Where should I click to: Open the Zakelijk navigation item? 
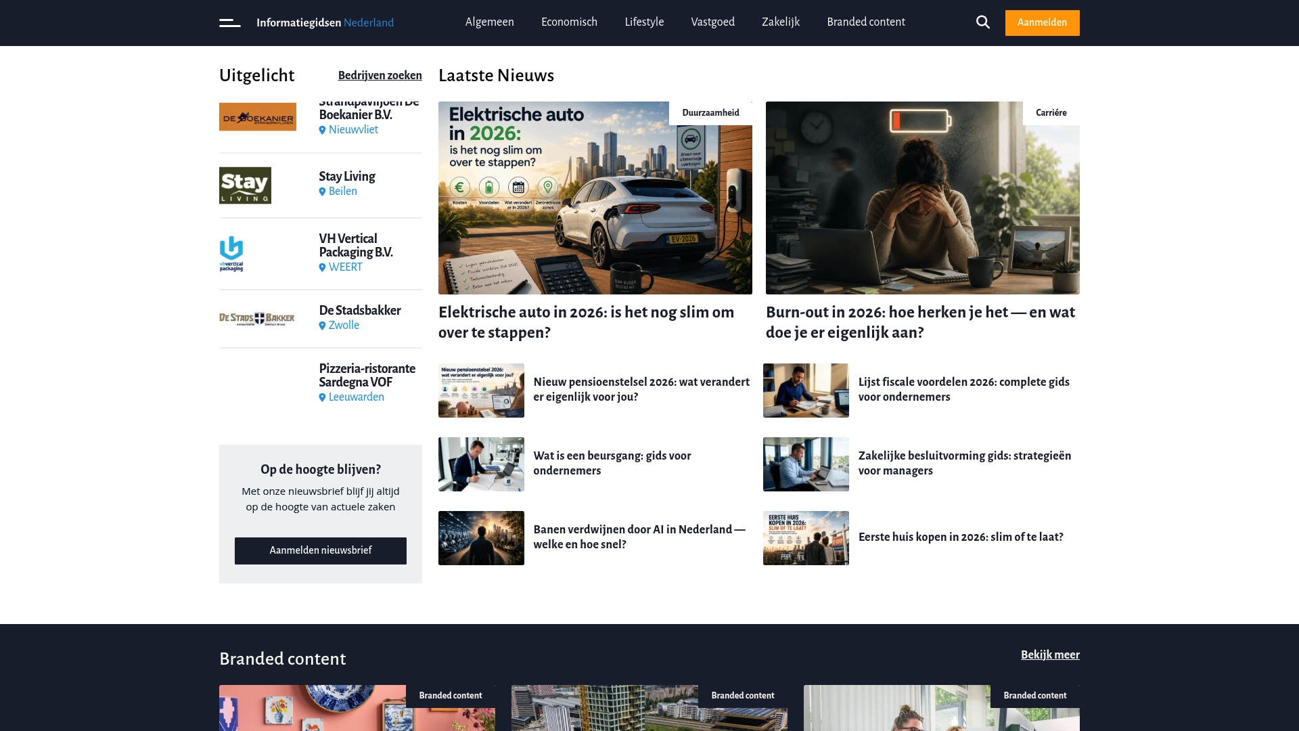781,22
